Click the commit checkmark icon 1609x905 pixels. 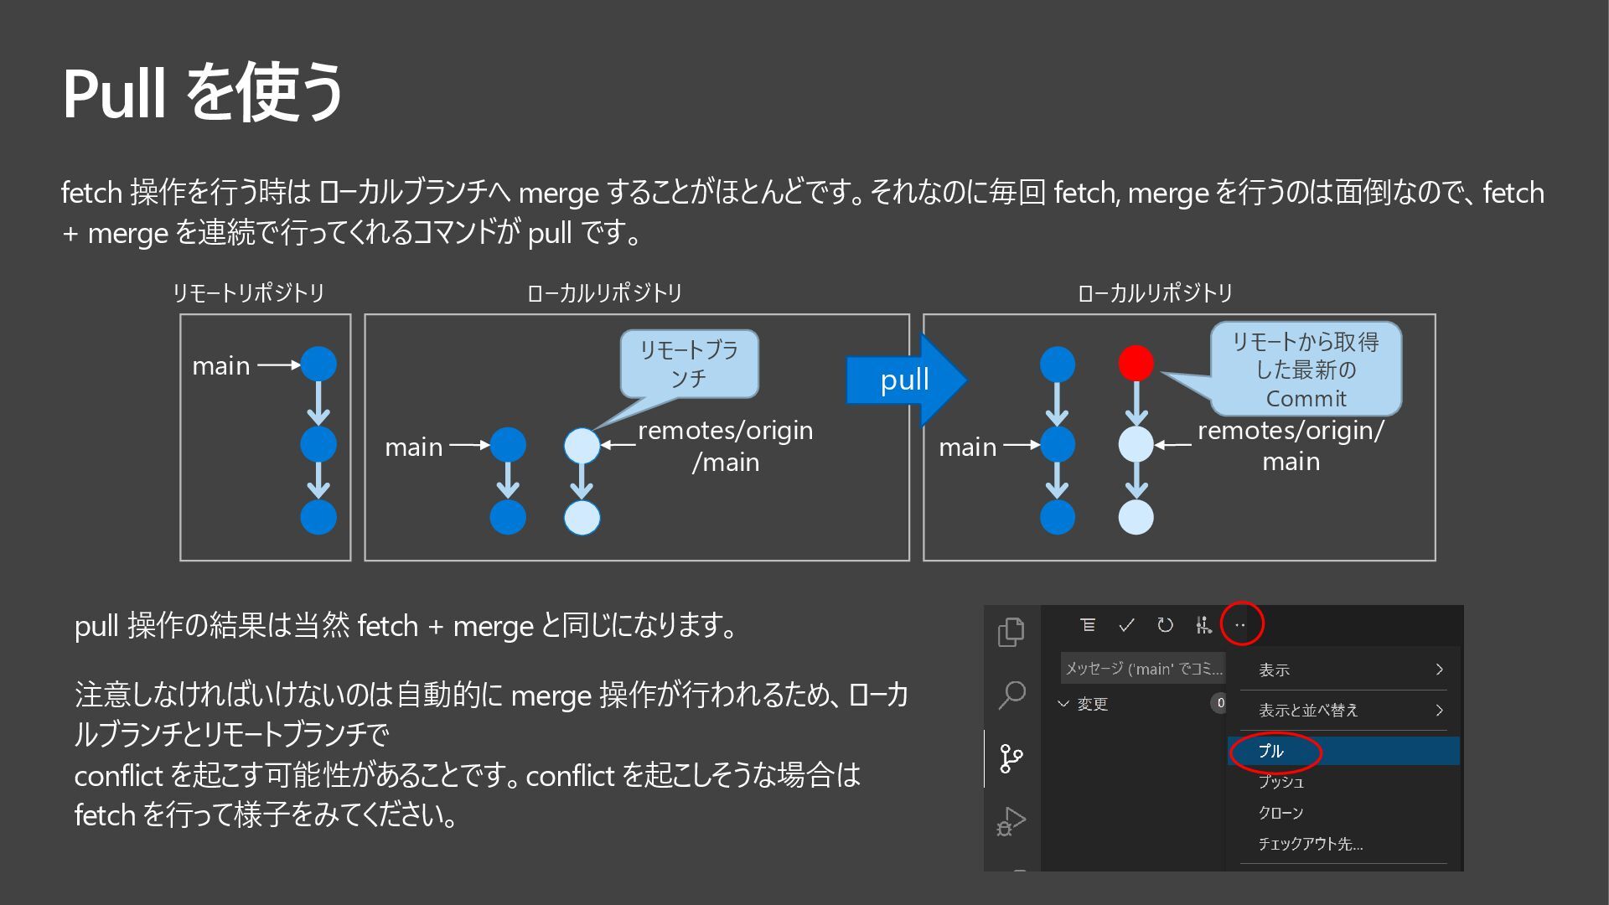1126,625
